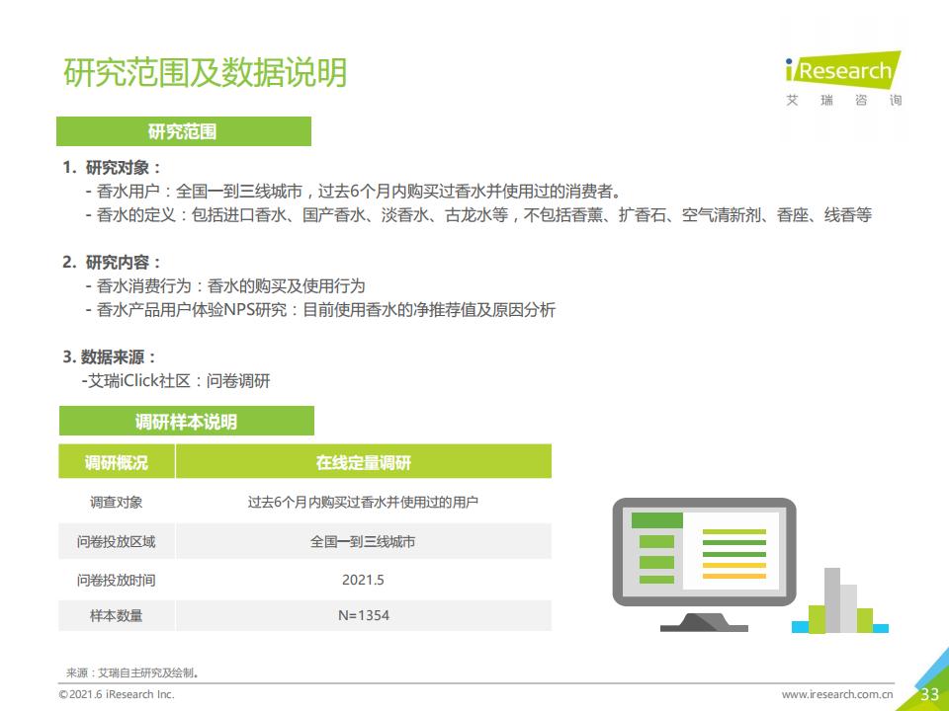
Task: Click the 艾瑞iClick社区：问卷调研 line
Action: [x=176, y=381]
